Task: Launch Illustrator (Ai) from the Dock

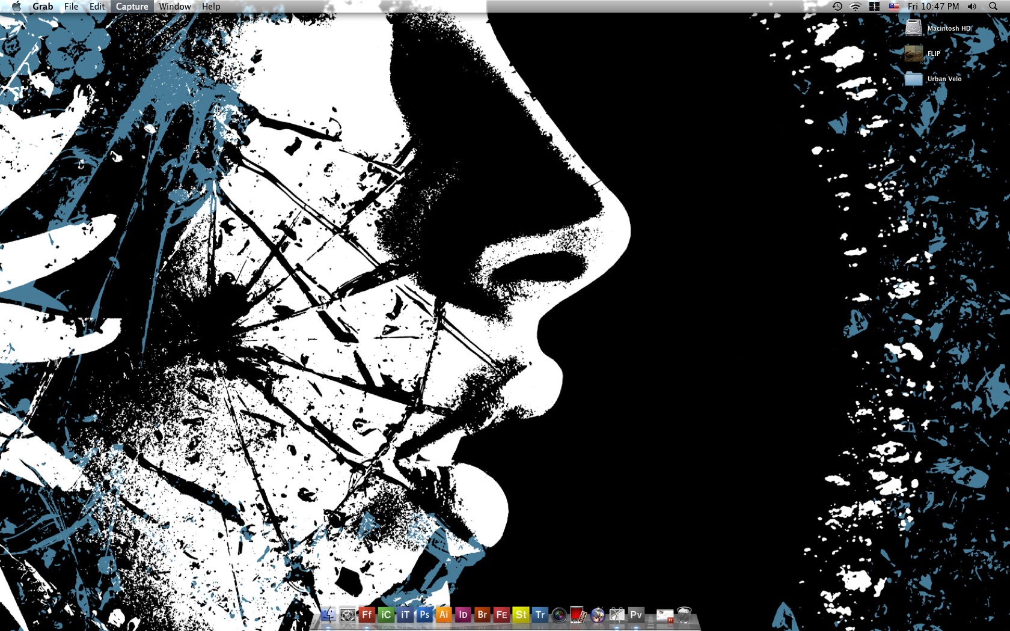Action: click(444, 614)
